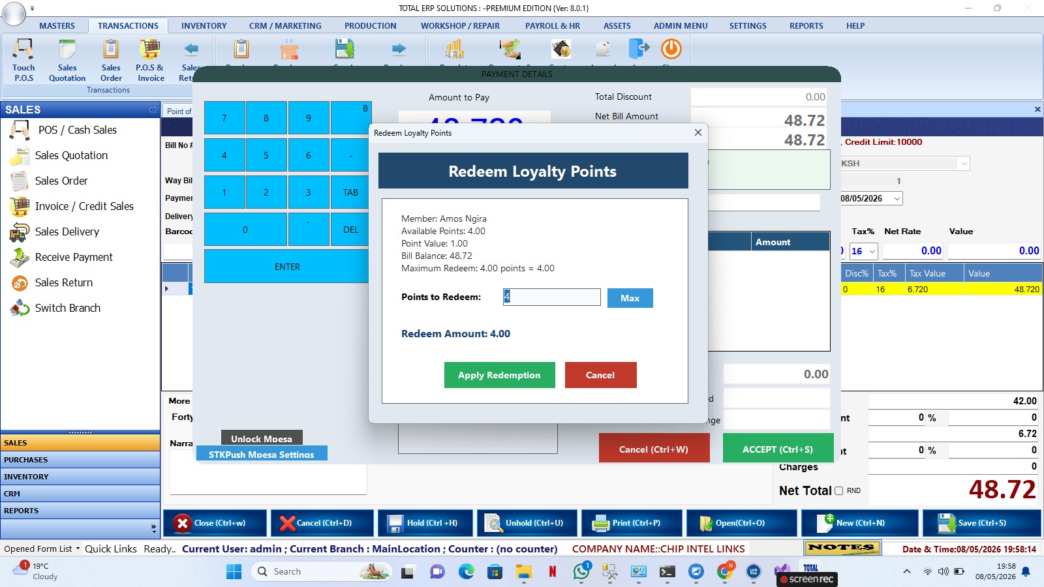Expand the Opened Form List dropdown
Screen dimensions: 1044x587
click(x=78, y=549)
